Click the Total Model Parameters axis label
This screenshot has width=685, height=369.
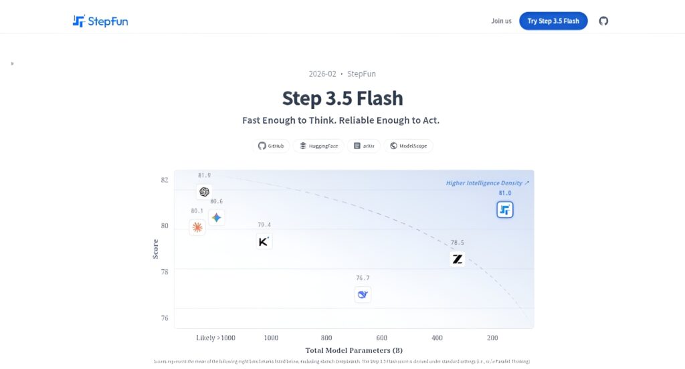point(354,350)
